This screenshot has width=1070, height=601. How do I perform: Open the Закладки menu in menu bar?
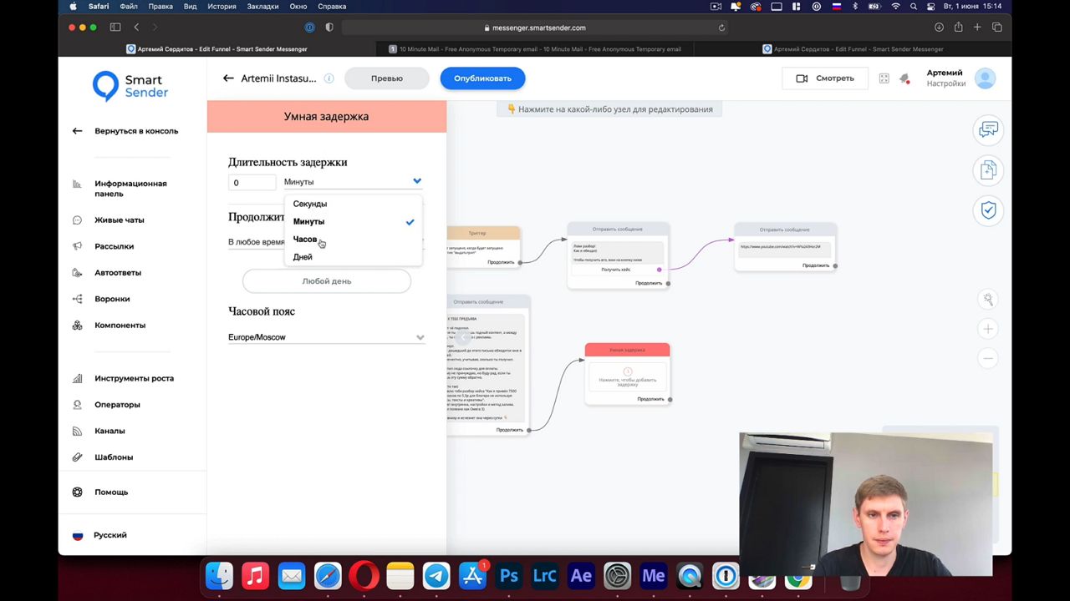(x=262, y=7)
